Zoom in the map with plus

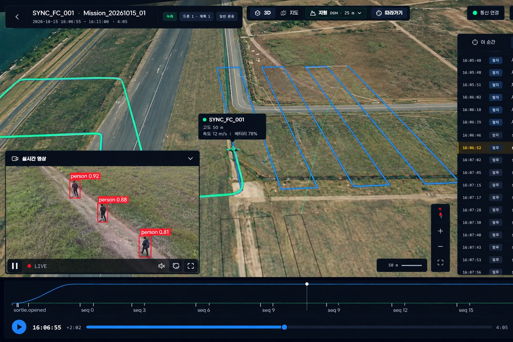[440, 231]
